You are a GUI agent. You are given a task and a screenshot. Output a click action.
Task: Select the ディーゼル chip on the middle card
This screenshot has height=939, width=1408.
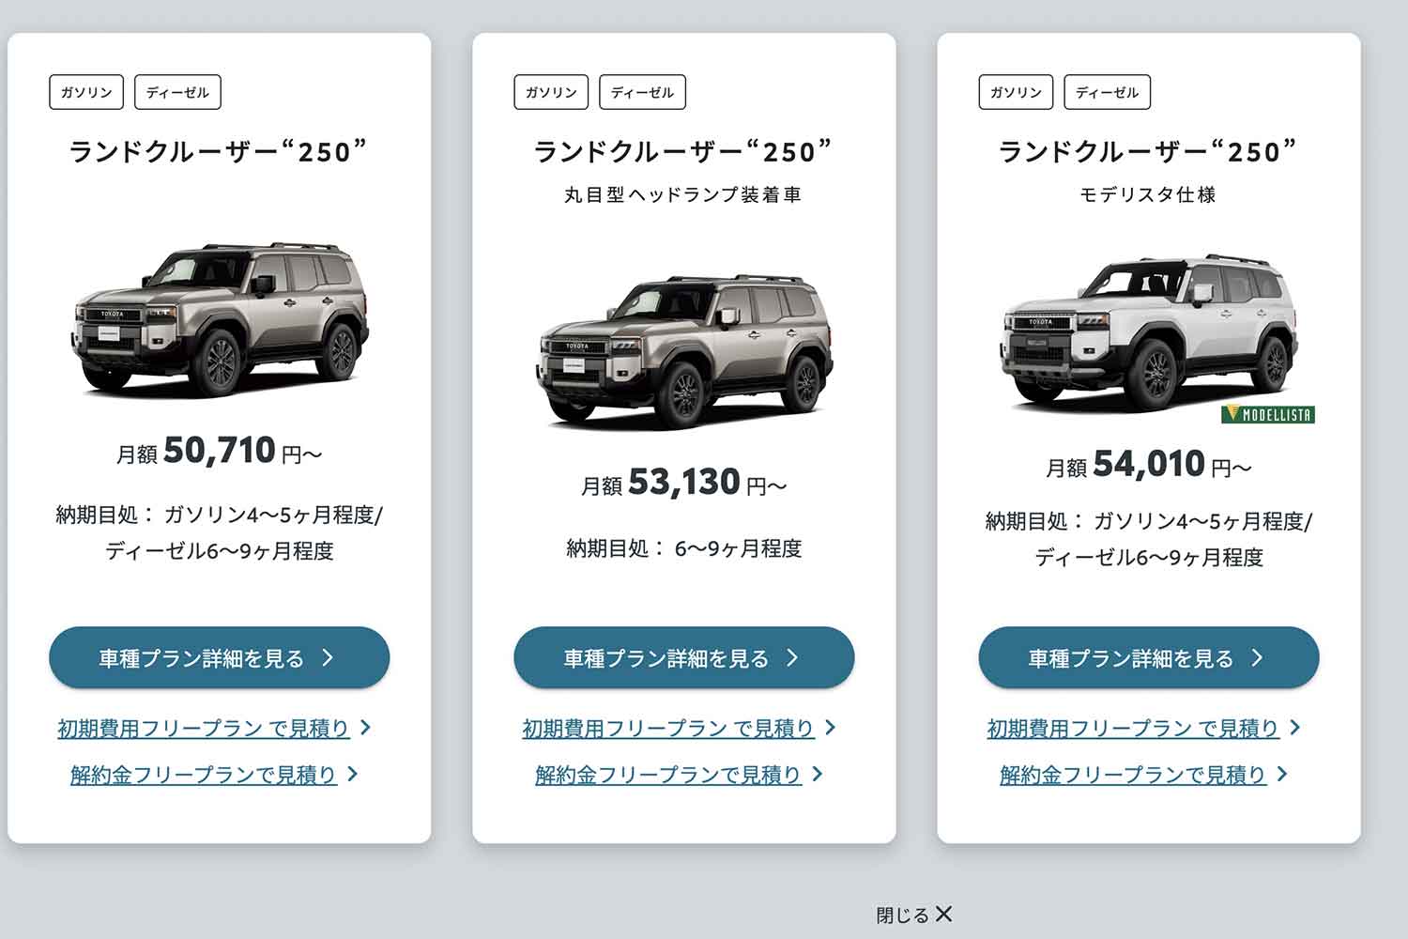642,92
